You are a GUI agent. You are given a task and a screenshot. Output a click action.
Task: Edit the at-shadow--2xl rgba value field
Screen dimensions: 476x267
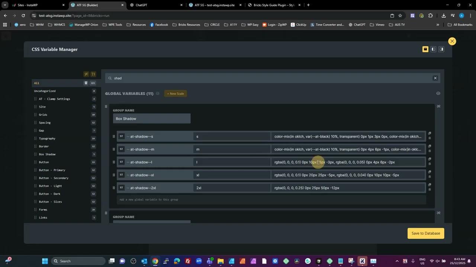(x=348, y=188)
